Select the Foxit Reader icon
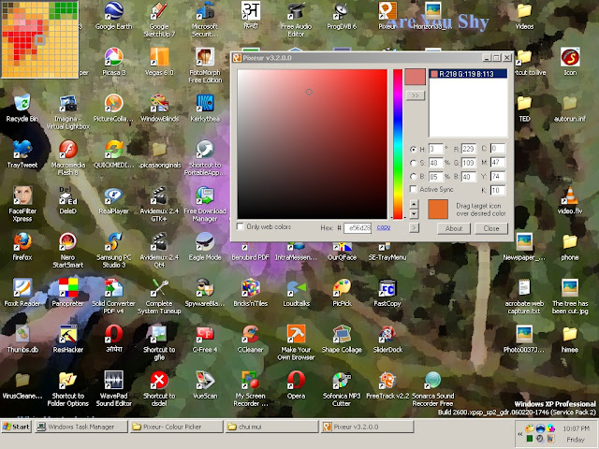599x449 pixels. tap(22, 293)
